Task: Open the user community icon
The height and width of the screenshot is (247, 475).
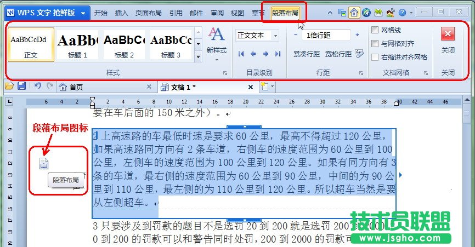Action: coord(390,13)
